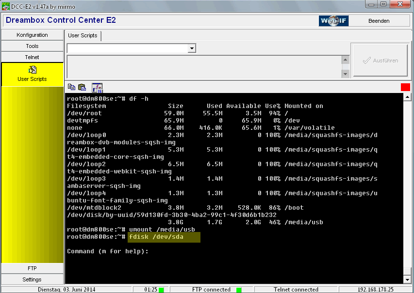This screenshot has height=293, width=414.
Task: Click the green indicator next to 01:25
Action: (x=161, y=290)
